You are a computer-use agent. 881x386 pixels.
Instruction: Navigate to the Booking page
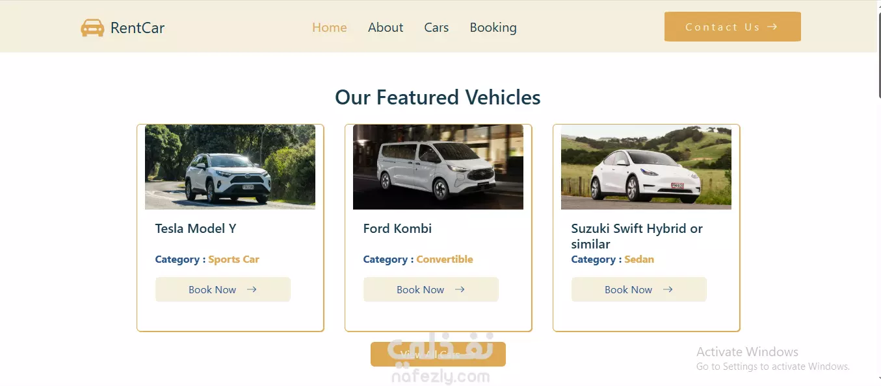[x=493, y=27]
